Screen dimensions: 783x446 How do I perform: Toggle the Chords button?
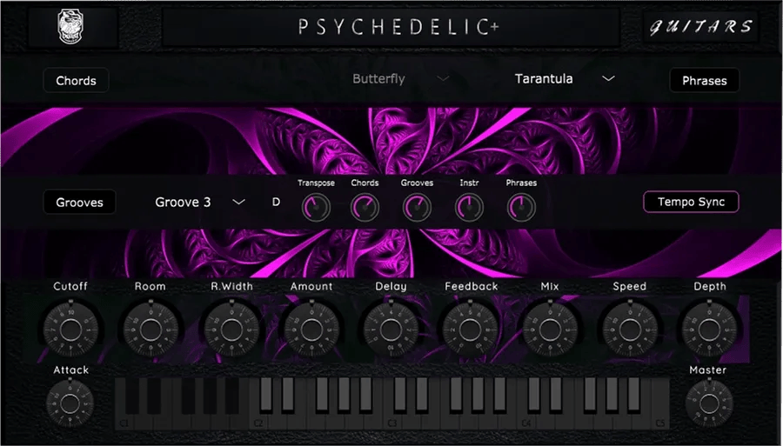pyautogui.click(x=76, y=80)
